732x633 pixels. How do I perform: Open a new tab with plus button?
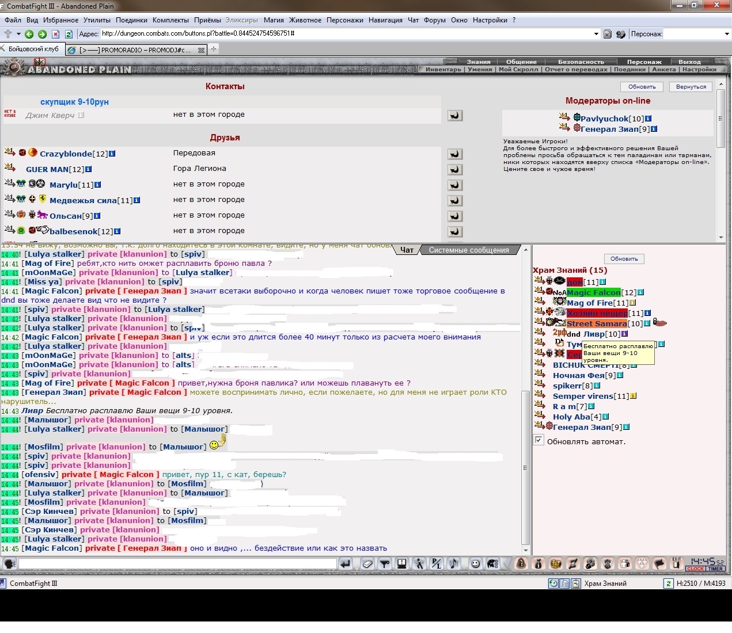tap(214, 49)
